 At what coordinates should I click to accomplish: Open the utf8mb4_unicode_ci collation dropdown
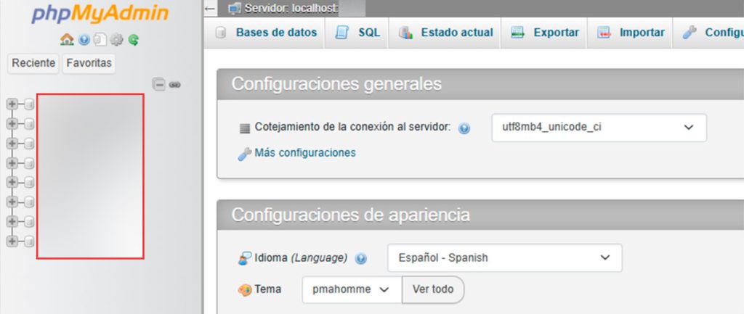point(599,128)
